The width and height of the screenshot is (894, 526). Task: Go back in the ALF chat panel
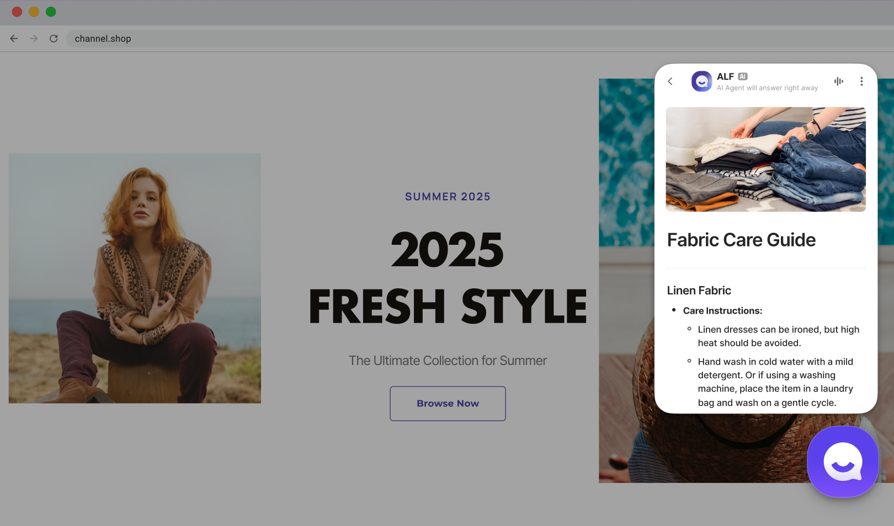pyautogui.click(x=670, y=82)
